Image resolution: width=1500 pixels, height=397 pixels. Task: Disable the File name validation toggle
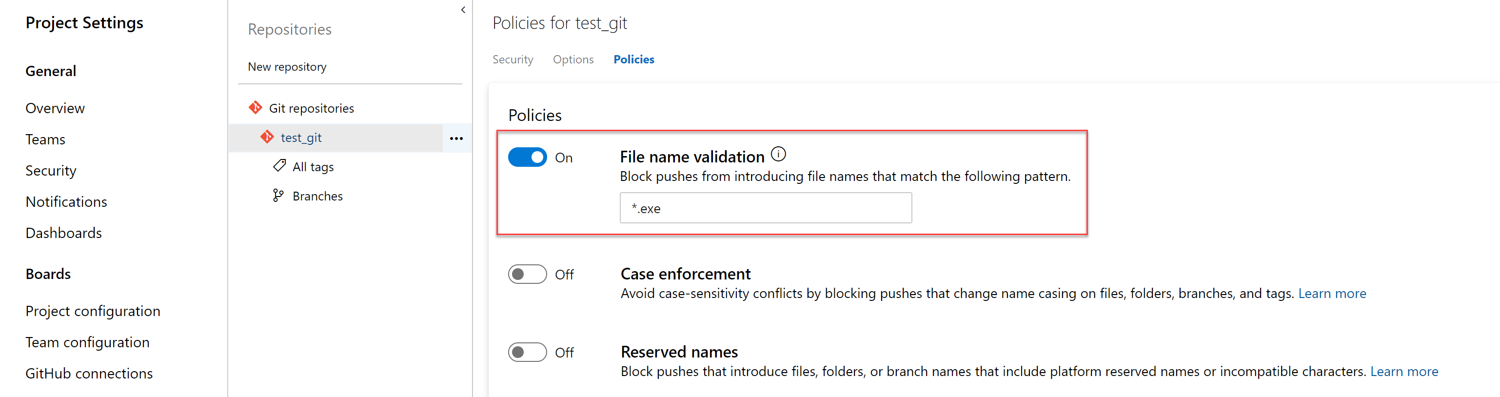pyautogui.click(x=527, y=157)
